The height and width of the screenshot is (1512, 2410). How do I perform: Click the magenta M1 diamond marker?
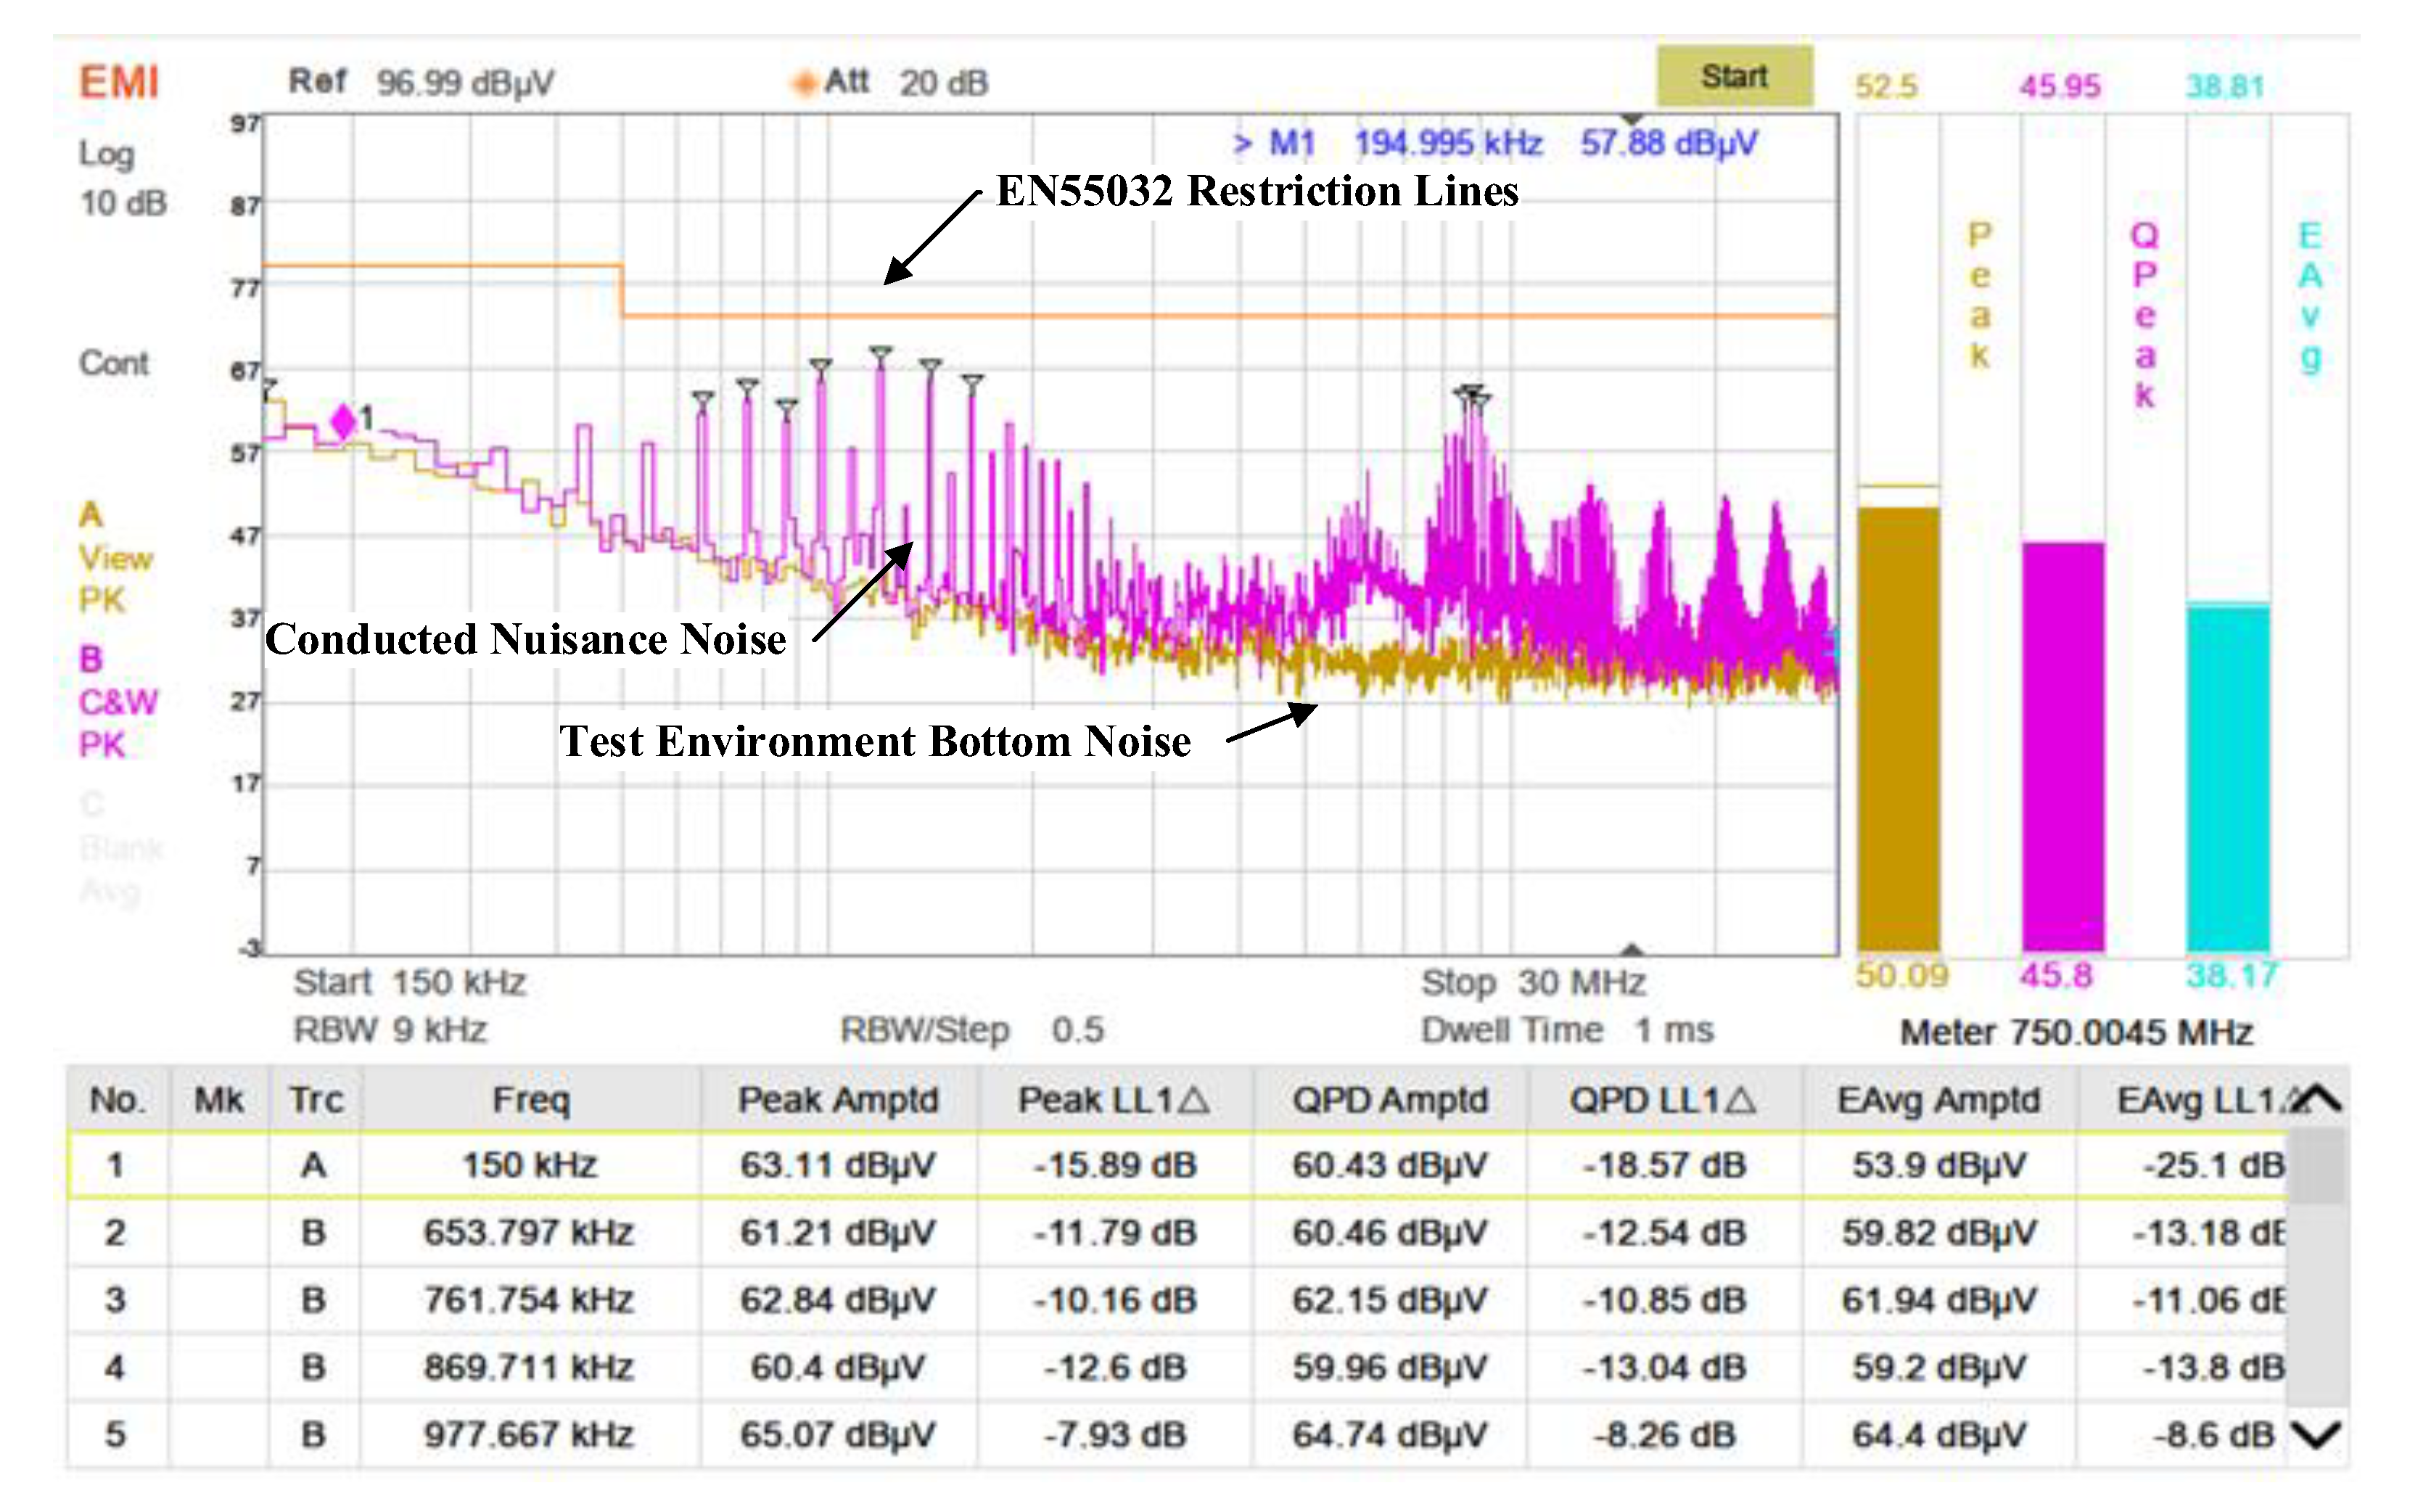pyautogui.click(x=343, y=421)
